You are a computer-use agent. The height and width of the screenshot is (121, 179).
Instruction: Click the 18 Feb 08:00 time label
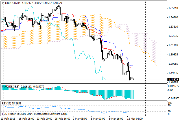coord(27,119)
